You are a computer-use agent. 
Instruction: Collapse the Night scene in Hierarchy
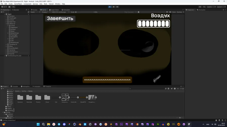point(5,14)
